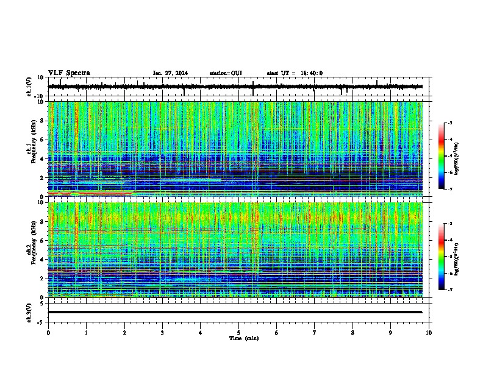Click tick label "2" on the Time axis

point(124,333)
